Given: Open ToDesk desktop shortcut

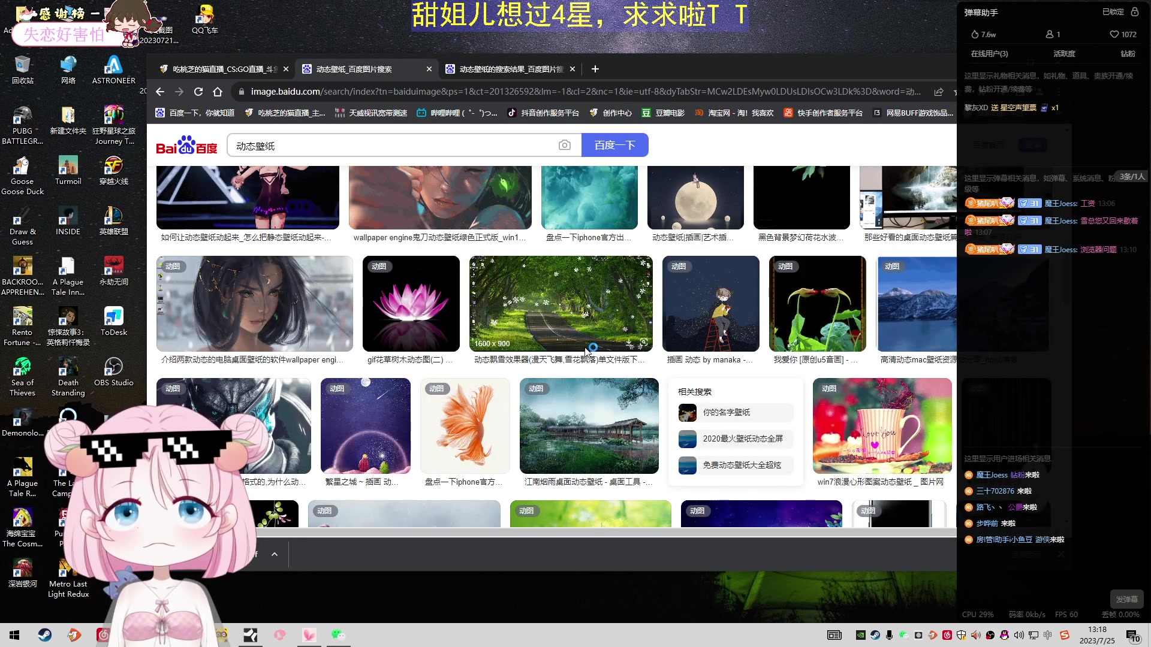Looking at the screenshot, I should point(113,322).
